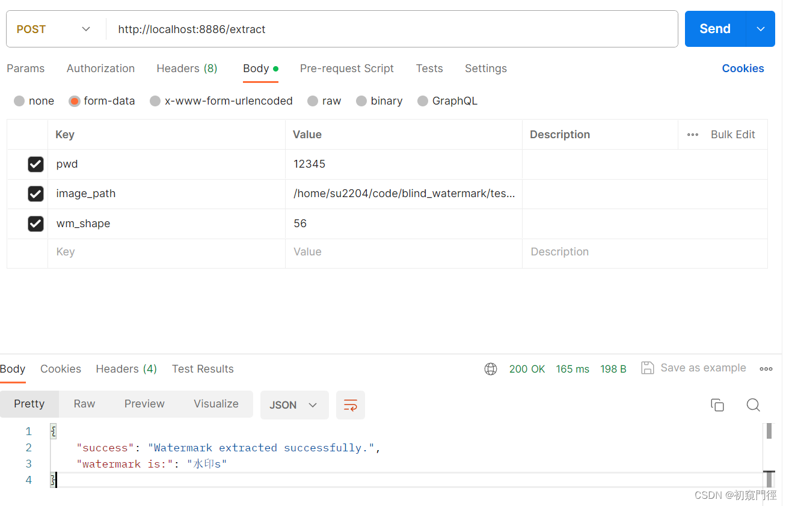Click the empty Key placeholder field
Screen dimensions: 786x506
167,252
